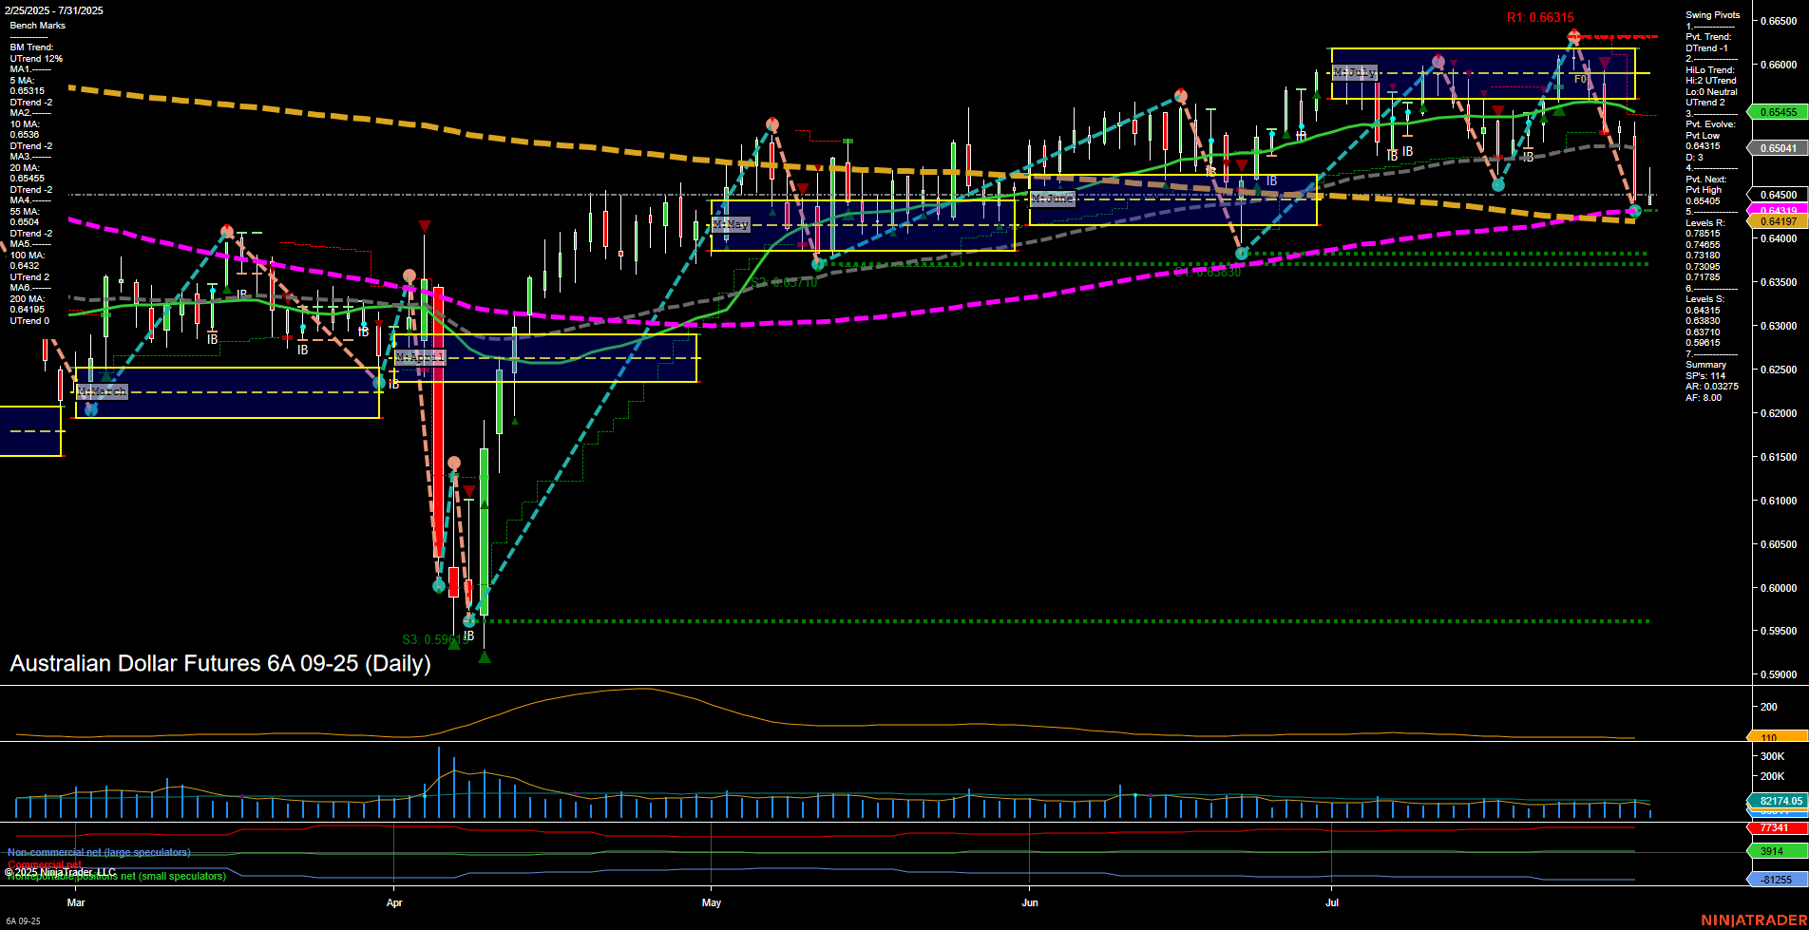Screen dimensions: 1809x930
Task: Click the M:July monthly range label
Action: [x=1354, y=72]
